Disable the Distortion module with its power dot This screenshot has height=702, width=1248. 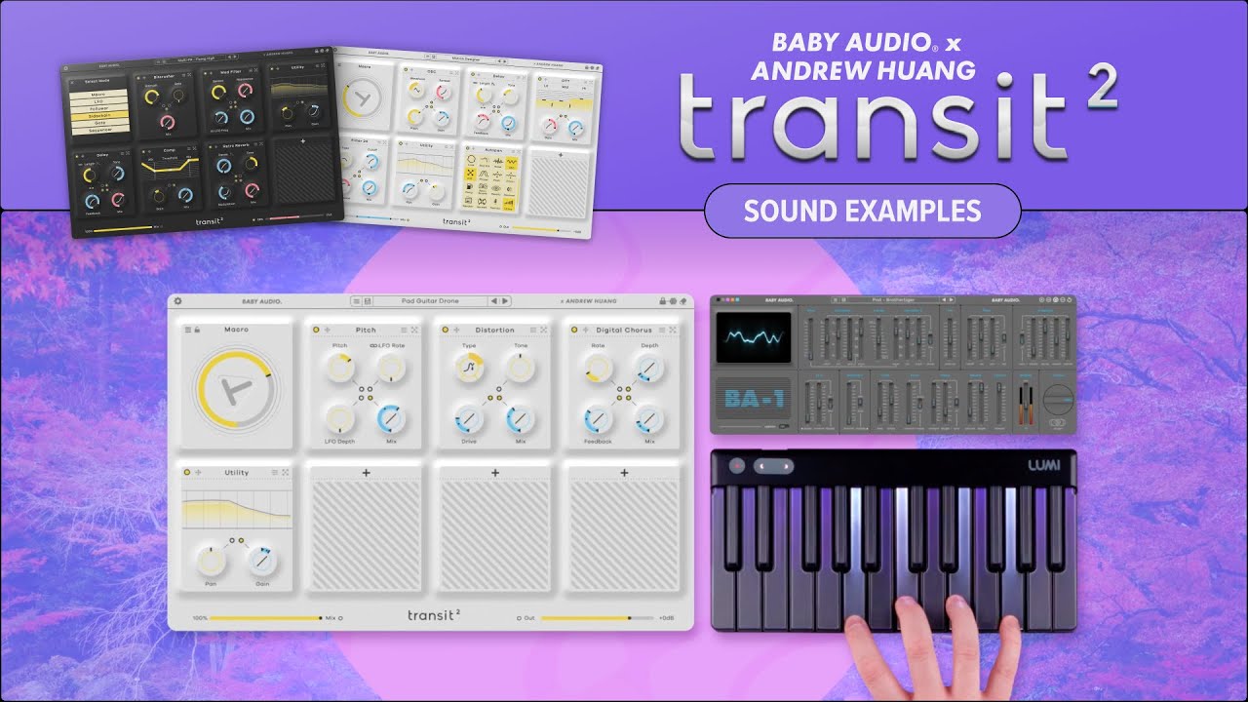(445, 330)
